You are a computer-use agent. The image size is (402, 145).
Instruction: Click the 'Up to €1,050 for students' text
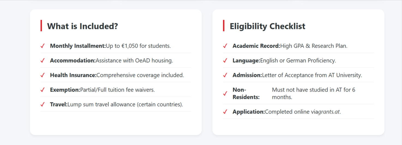138,46
